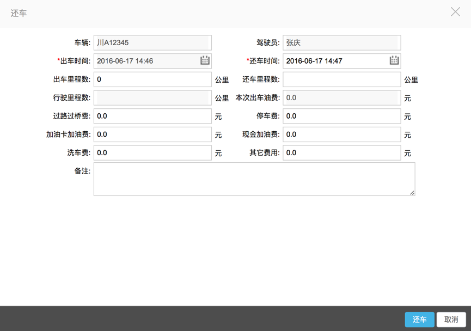Click the other expenses (其它费用) input
The height and width of the screenshot is (331, 471).
point(341,152)
